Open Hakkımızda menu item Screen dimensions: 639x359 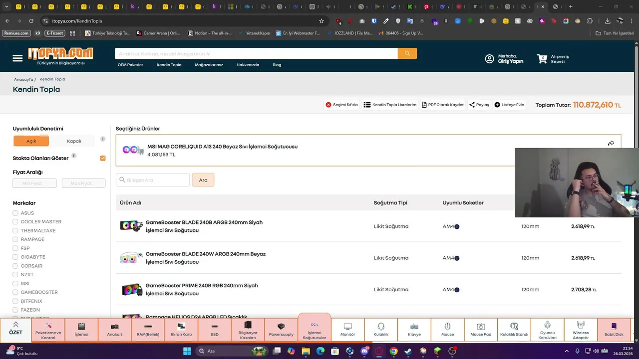pos(248,65)
